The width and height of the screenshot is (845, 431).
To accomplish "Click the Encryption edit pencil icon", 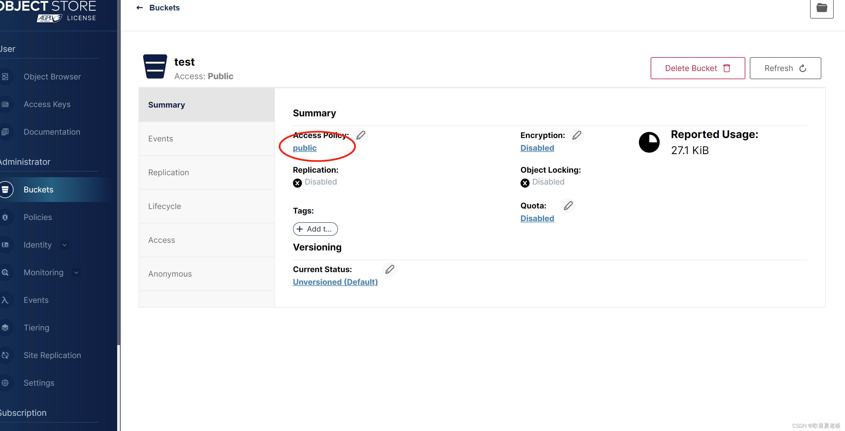I will pos(577,135).
